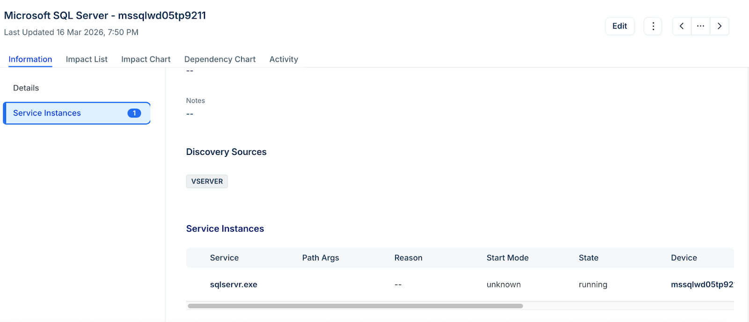Open the Impact List tab

(87, 59)
